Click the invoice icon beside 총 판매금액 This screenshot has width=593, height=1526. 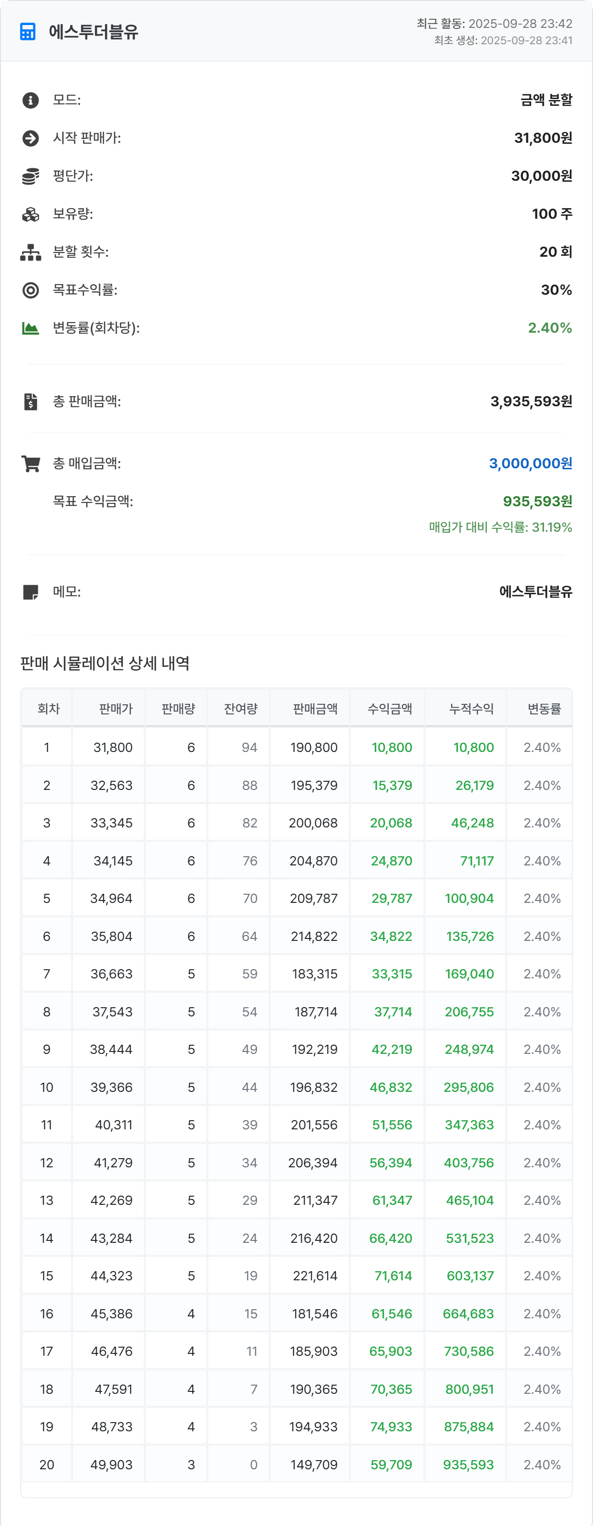(30, 401)
